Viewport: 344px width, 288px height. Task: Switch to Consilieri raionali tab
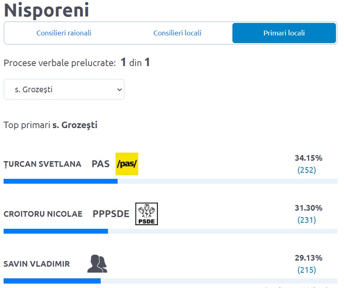64,33
